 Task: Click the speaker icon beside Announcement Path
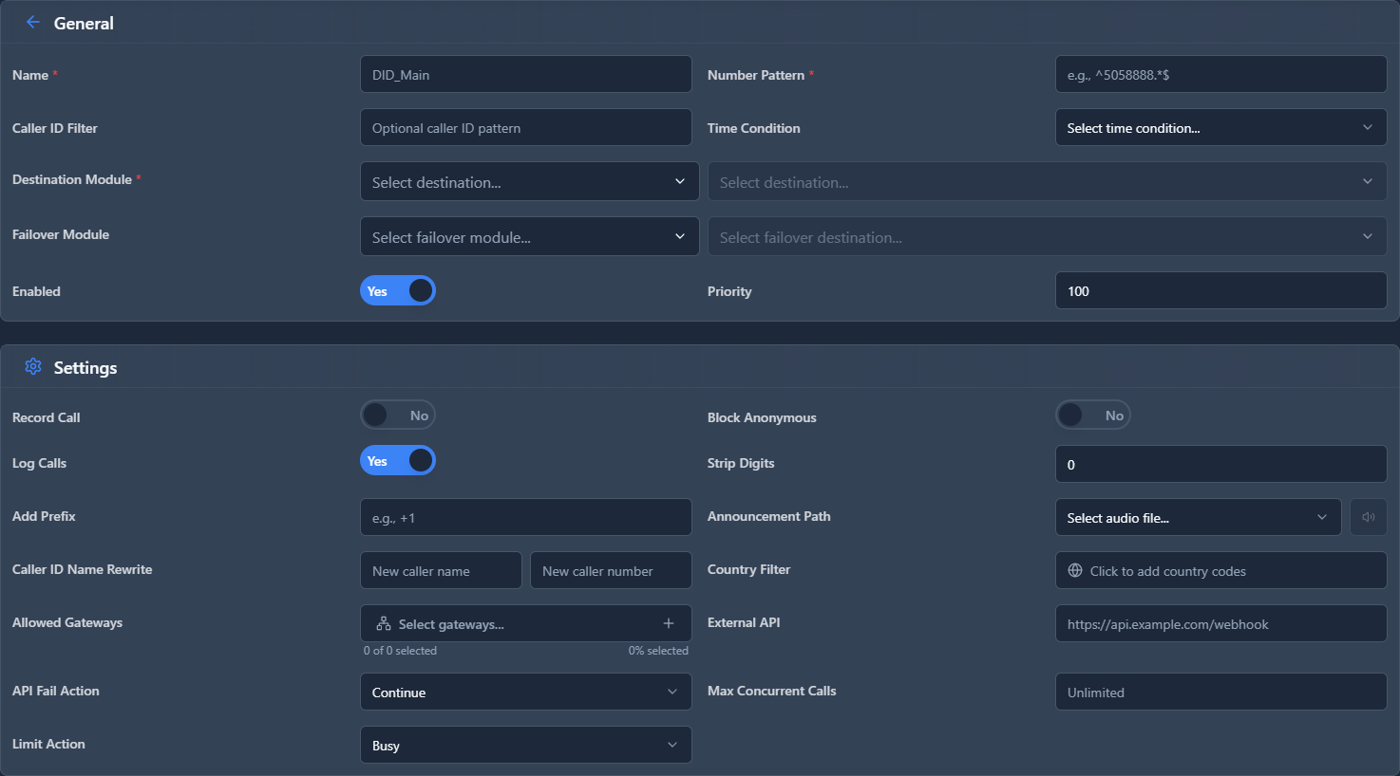coord(1369,517)
